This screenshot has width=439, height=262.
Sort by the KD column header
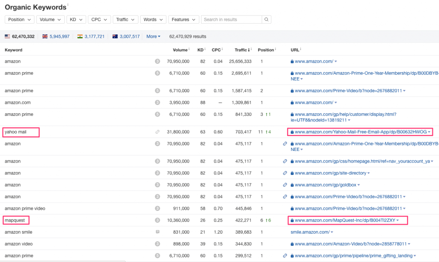pos(200,50)
